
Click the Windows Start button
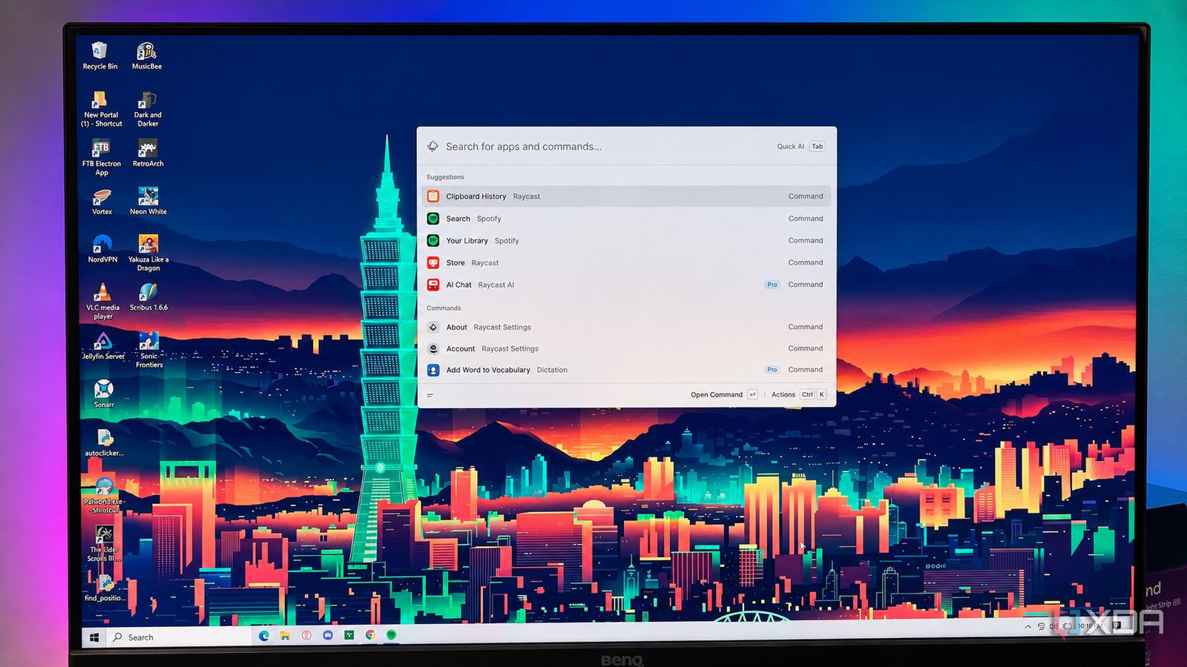click(94, 637)
